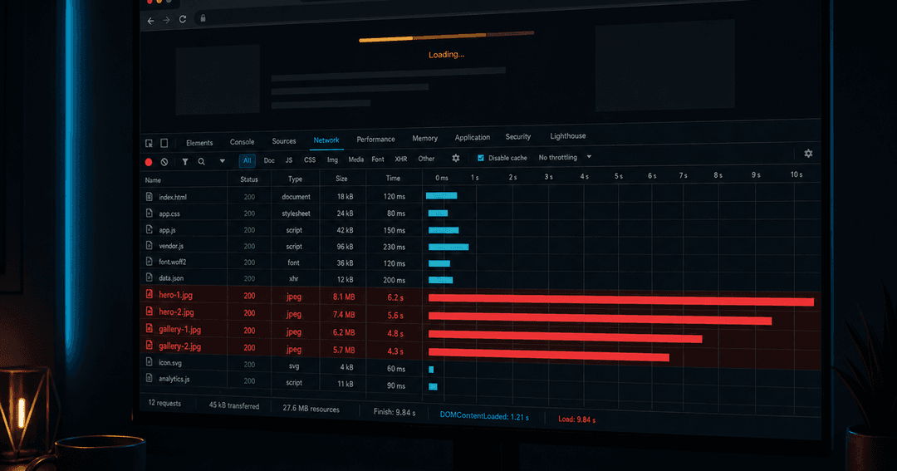This screenshot has width=897, height=471.
Task: Open search with the magnifier icon
Action: (x=201, y=162)
